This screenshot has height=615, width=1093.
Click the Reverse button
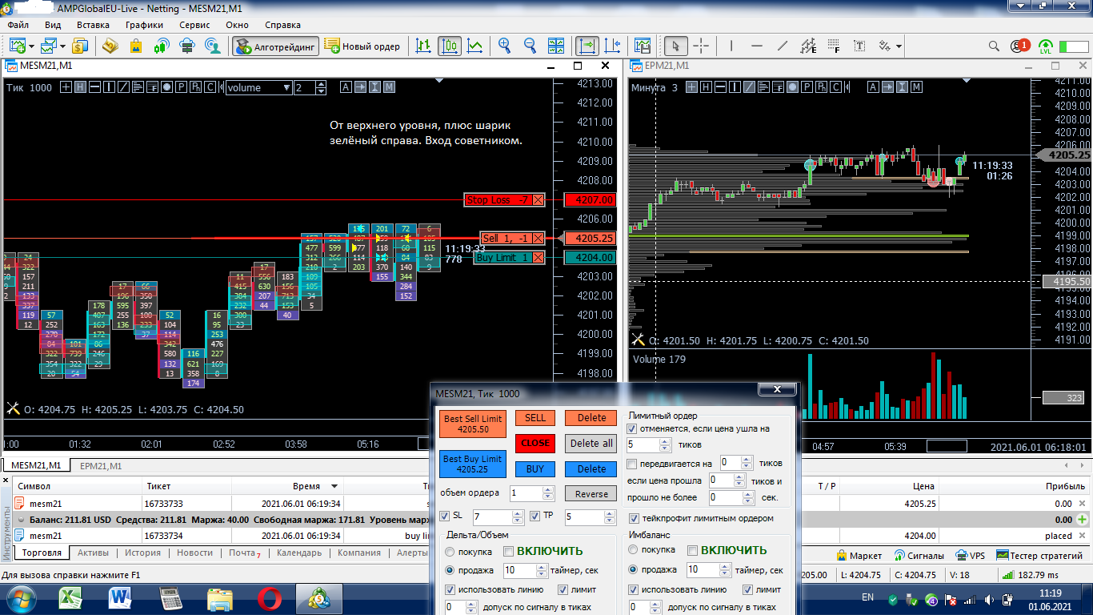click(x=591, y=493)
